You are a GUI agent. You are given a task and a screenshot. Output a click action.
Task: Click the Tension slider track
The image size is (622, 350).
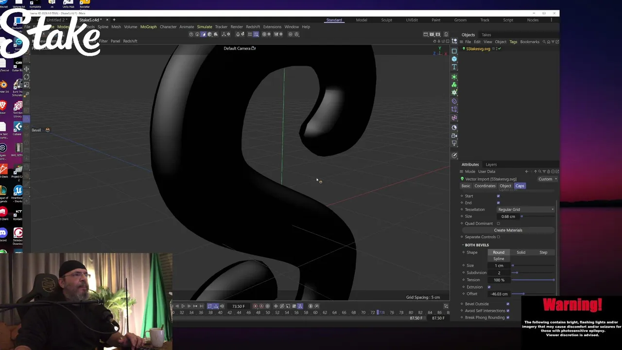pos(533,280)
